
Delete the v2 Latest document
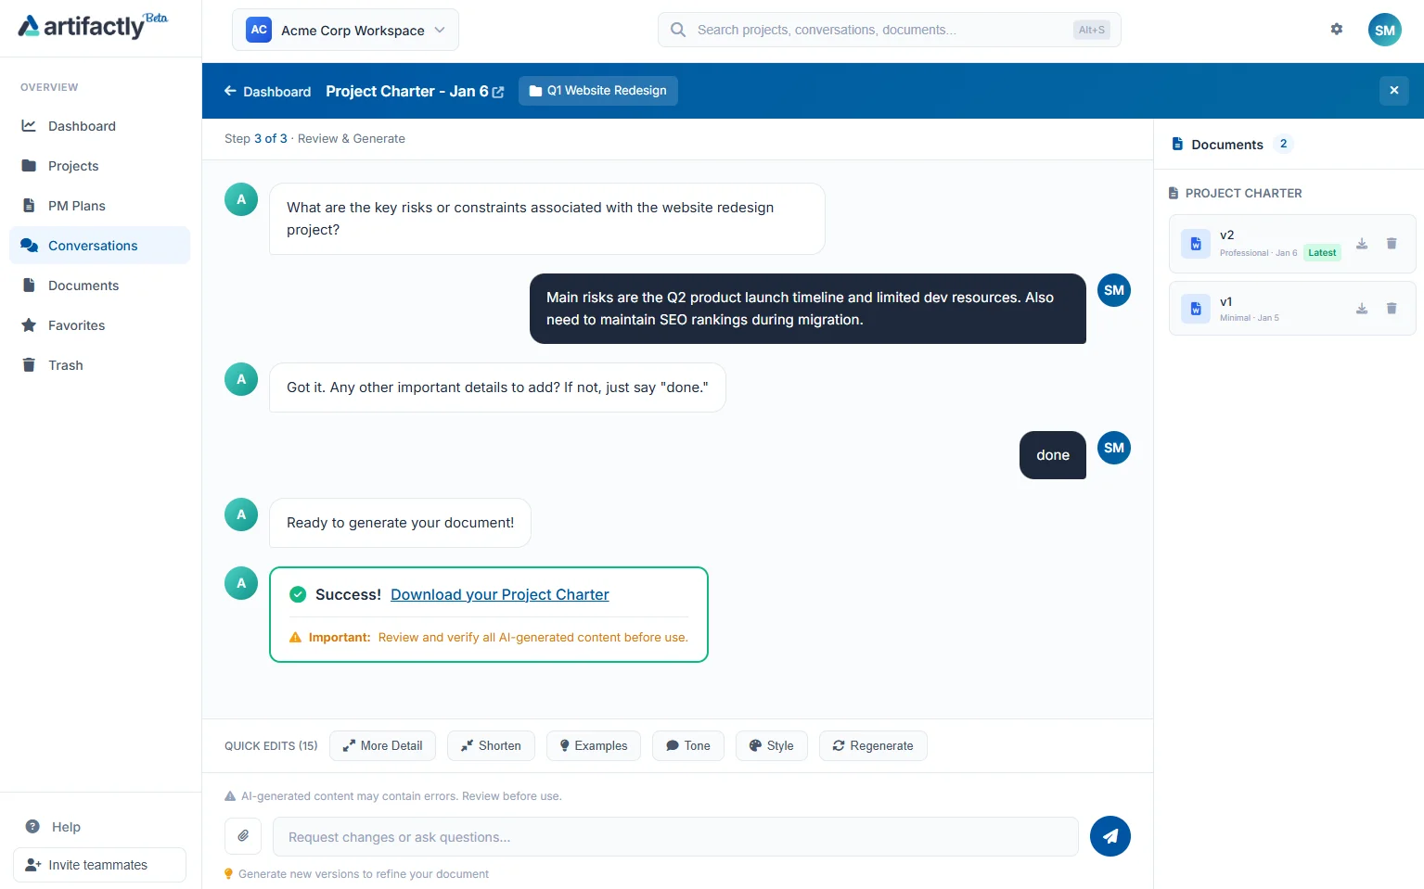1391,244
